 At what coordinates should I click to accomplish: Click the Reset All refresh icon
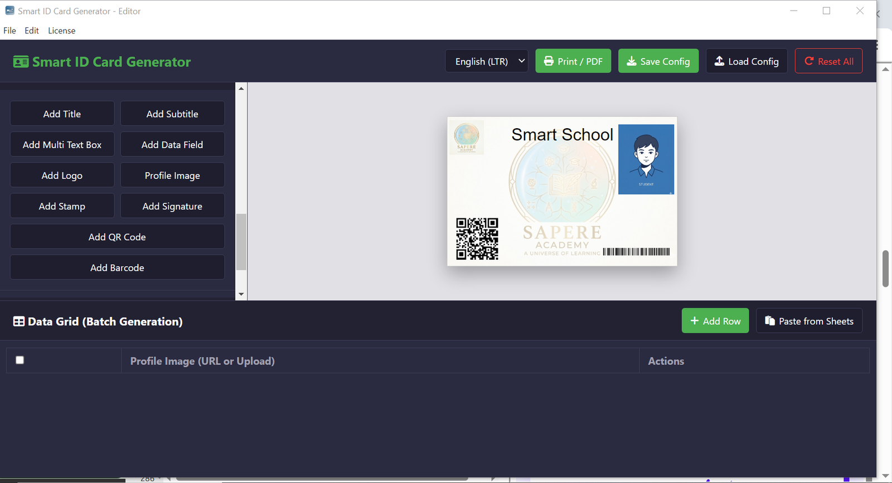tap(808, 61)
